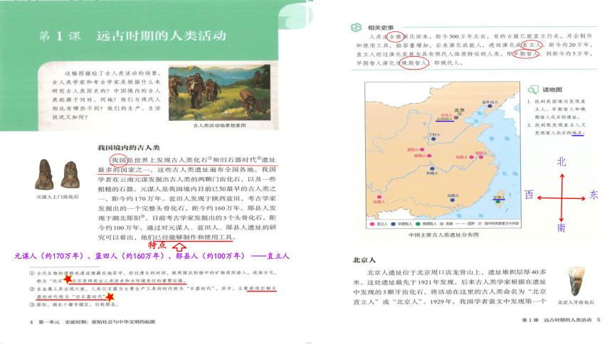Click the heading 北京人
Screen dimensions: 612x344
point(364,259)
